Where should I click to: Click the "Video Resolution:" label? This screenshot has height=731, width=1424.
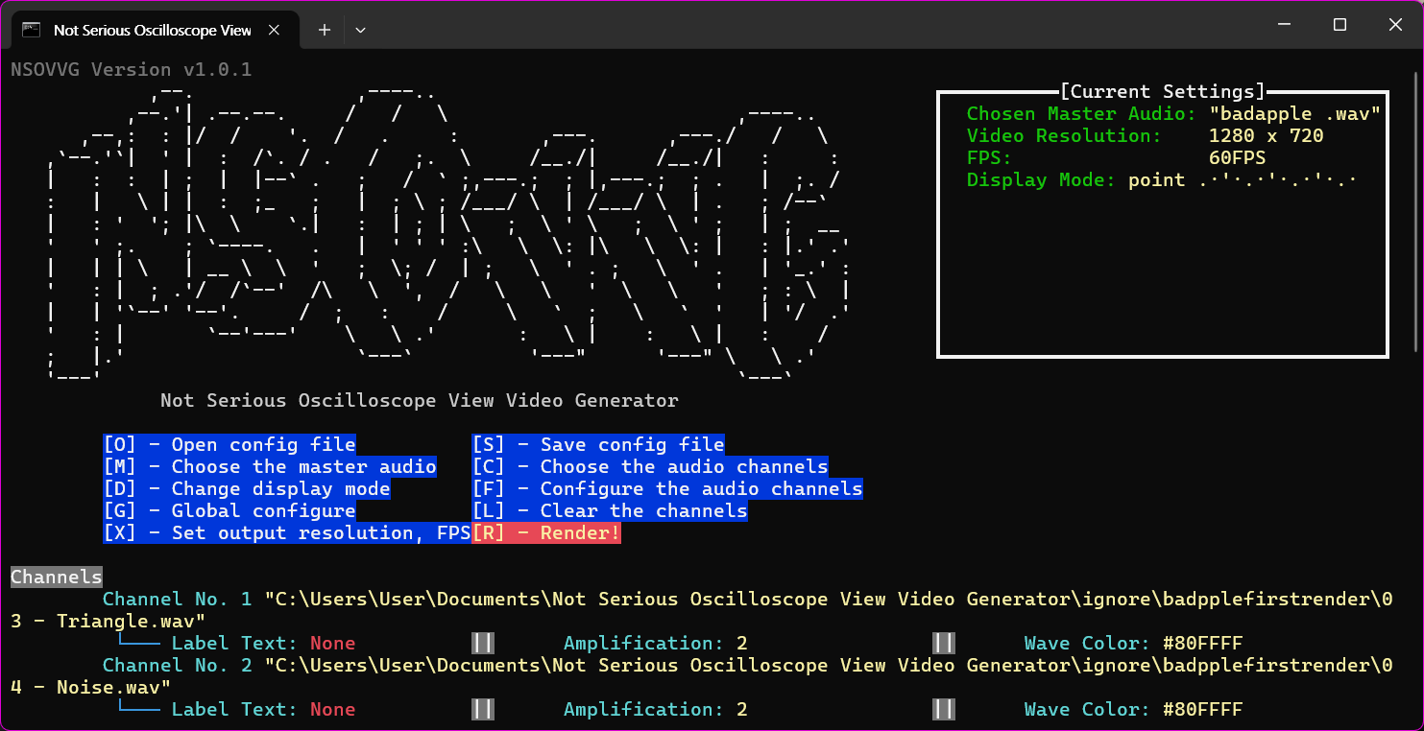click(x=1065, y=136)
